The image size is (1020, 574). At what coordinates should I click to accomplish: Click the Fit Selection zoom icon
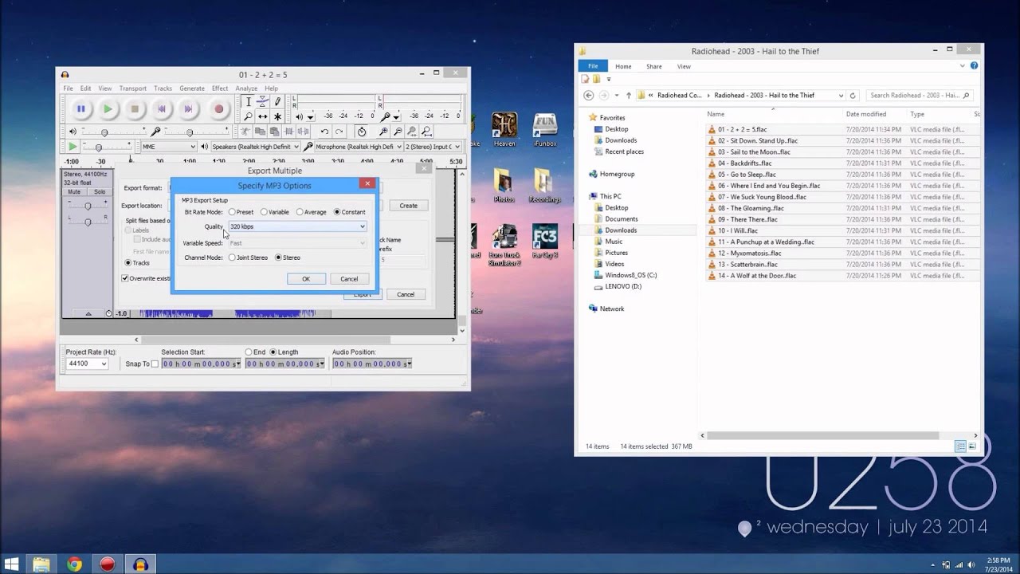pos(412,132)
